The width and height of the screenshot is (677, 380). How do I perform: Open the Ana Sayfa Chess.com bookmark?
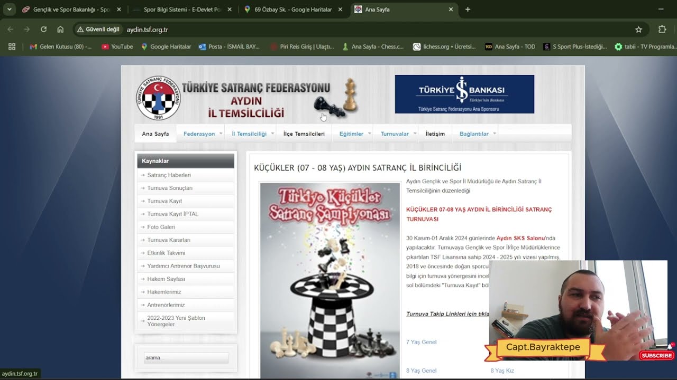373,46
